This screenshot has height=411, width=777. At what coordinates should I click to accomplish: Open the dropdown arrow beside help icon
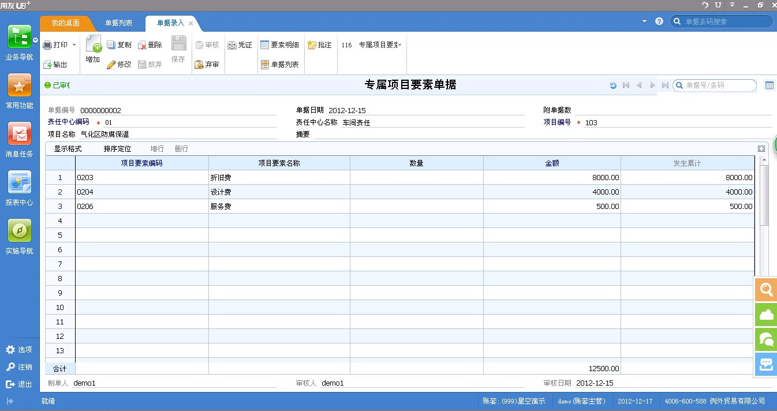click(645, 21)
